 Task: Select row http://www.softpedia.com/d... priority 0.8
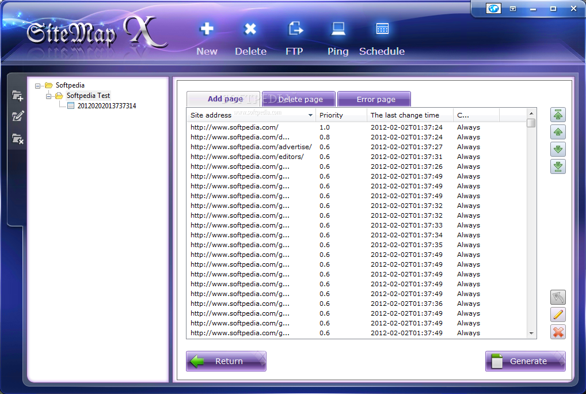pos(356,137)
